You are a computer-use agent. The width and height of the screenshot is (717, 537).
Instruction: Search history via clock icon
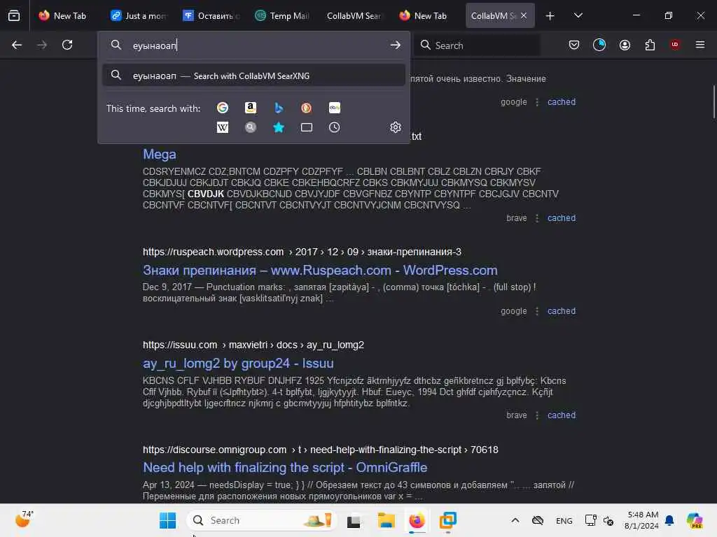[334, 127]
